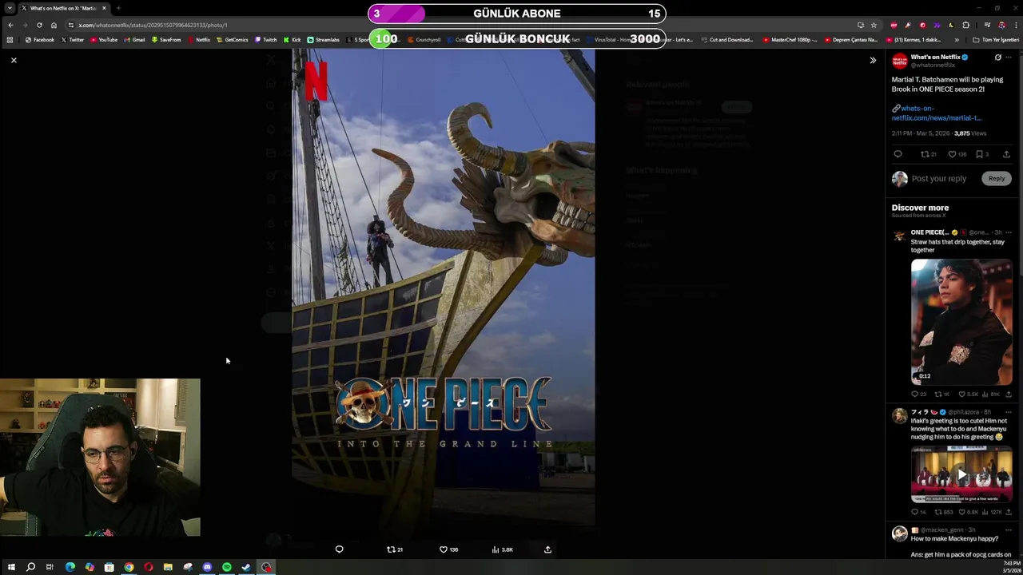1023x575 pixels.
Task: Click the address bar URL
Action: point(153,25)
